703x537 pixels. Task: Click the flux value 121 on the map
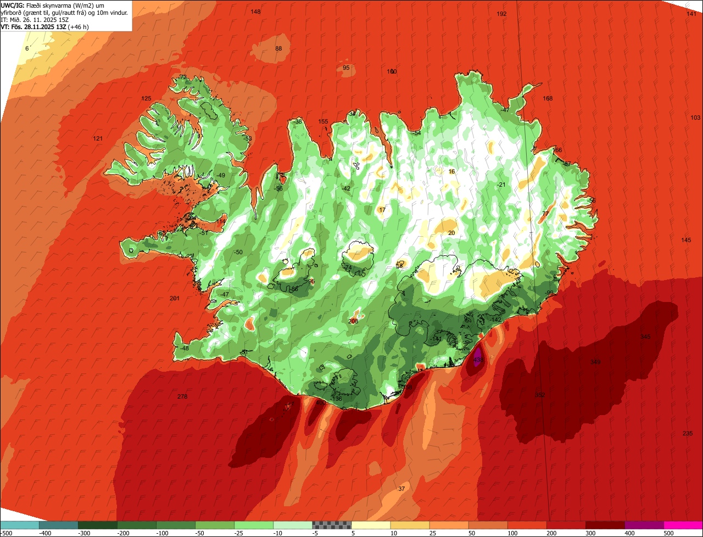pos(98,138)
